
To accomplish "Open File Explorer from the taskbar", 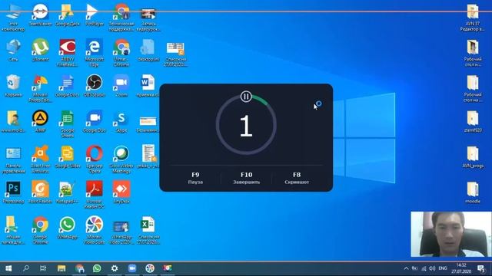I will click(x=61, y=268).
